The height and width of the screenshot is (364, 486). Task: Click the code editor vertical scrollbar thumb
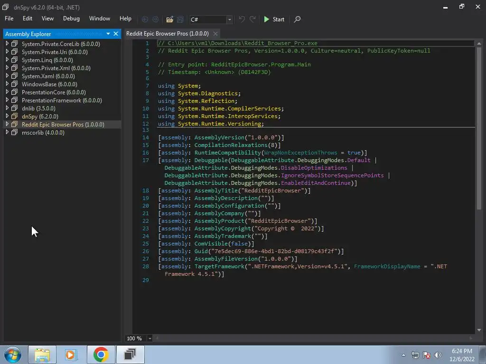[x=479, y=128]
